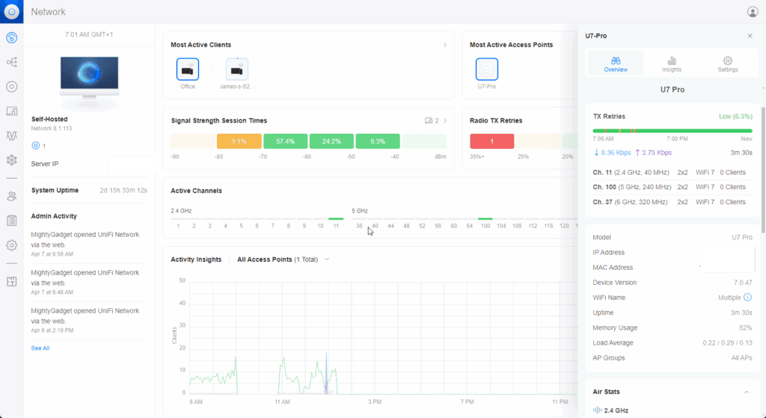Click the user account avatar icon
Screen dimensions: 766x418
[752, 12]
